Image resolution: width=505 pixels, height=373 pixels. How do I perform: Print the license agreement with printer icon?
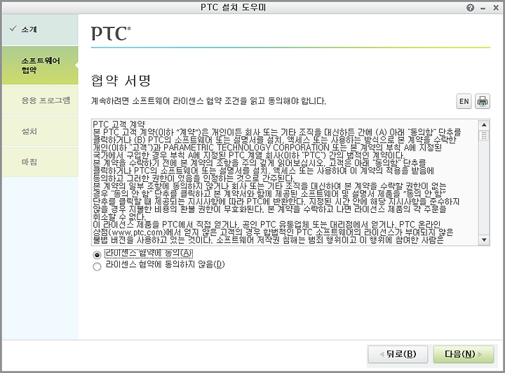483,101
